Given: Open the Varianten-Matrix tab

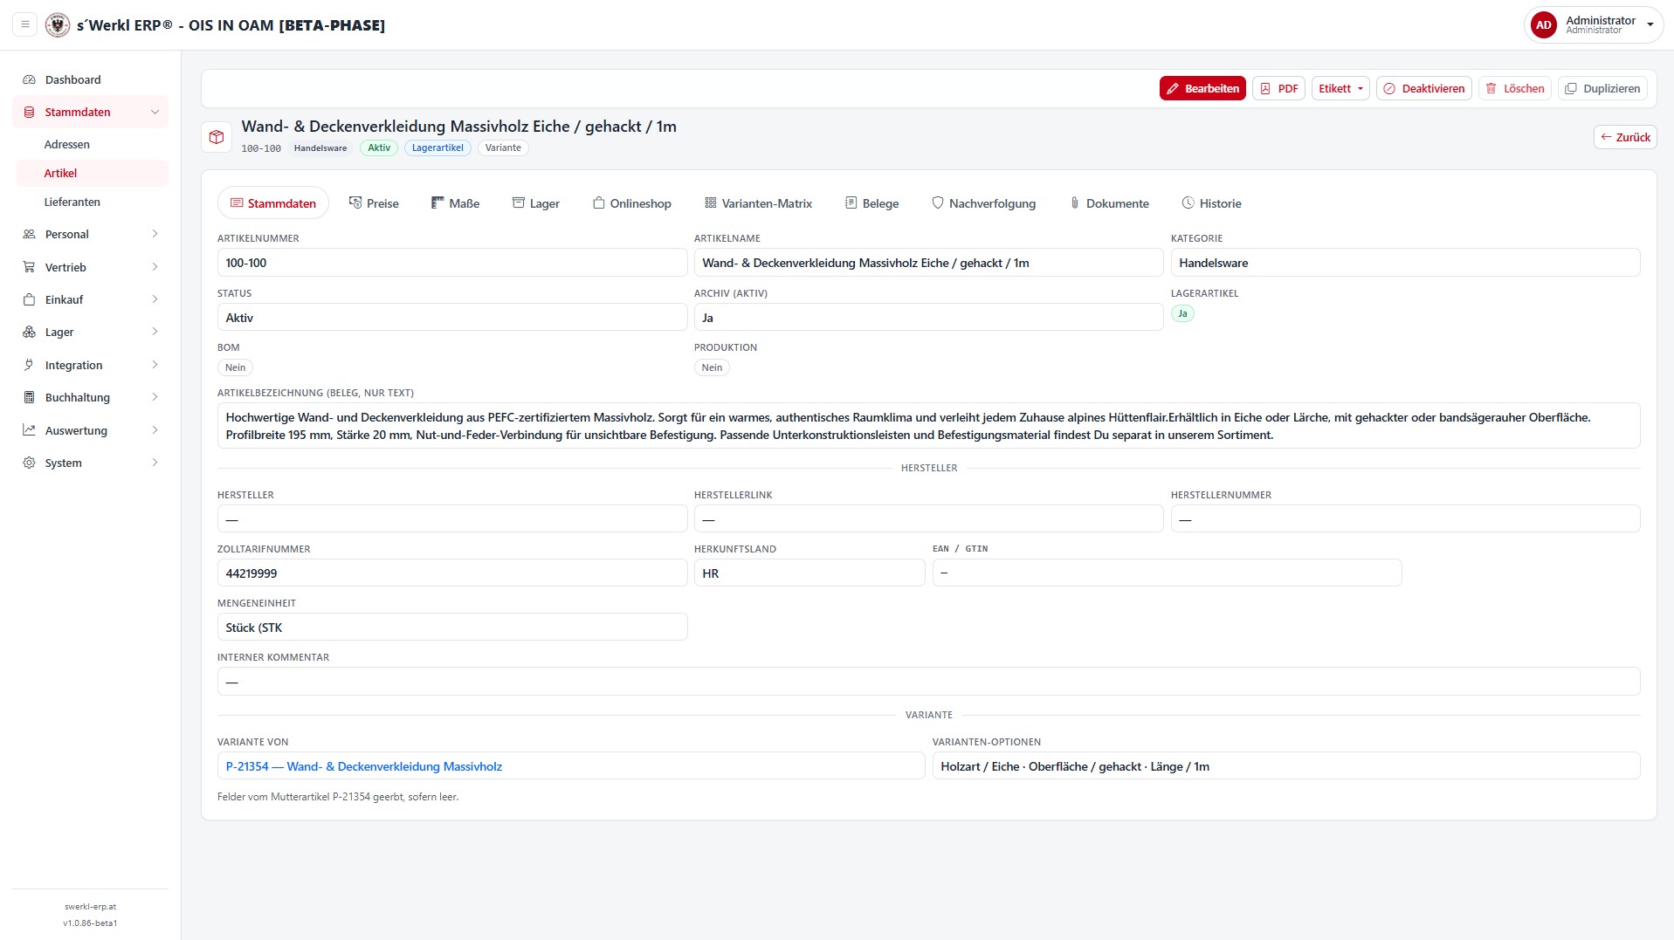Looking at the screenshot, I should pos(758,203).
